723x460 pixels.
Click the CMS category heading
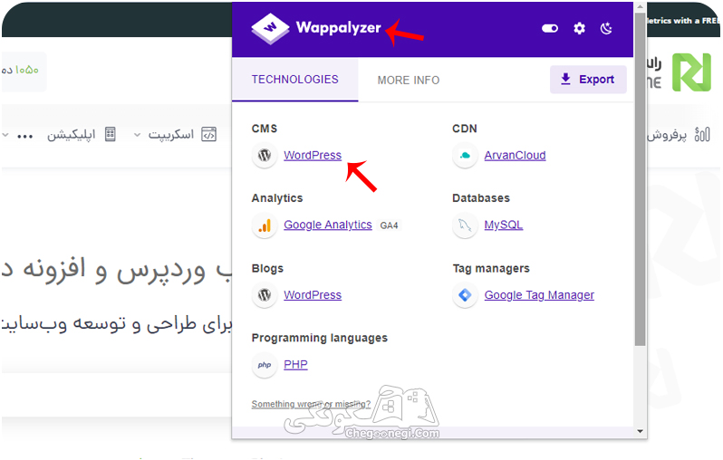pos(265,129)
